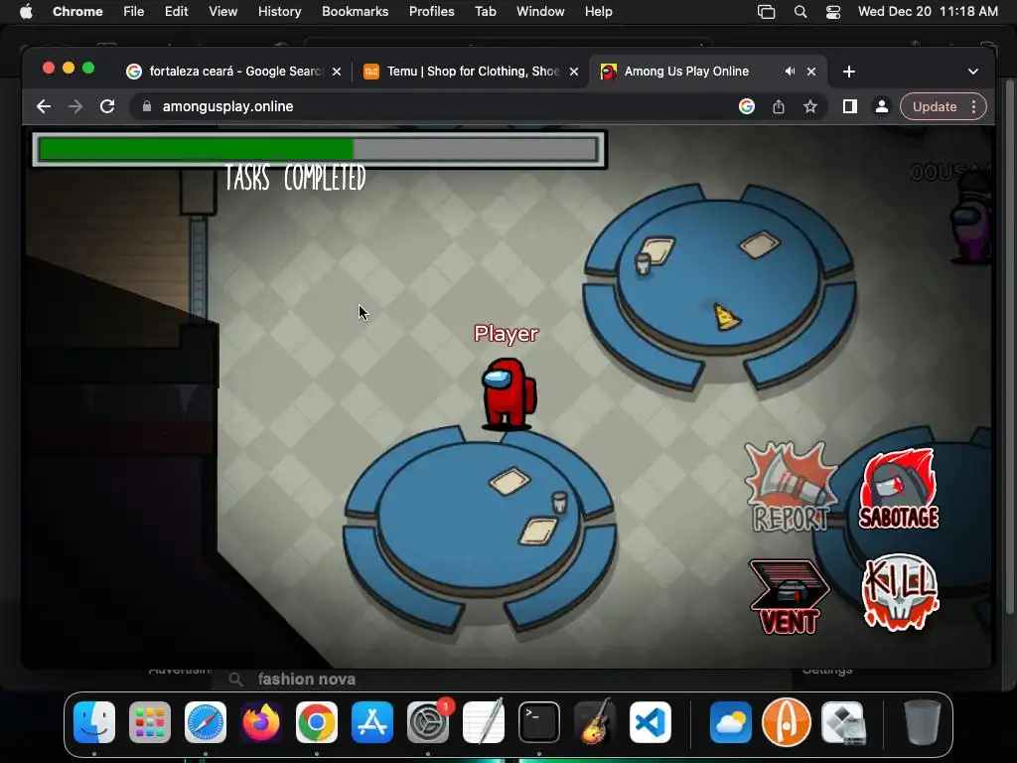Open TextEdit from the Dock
The width and height of the screenshot is (1017, 763).
pos(484,721)
